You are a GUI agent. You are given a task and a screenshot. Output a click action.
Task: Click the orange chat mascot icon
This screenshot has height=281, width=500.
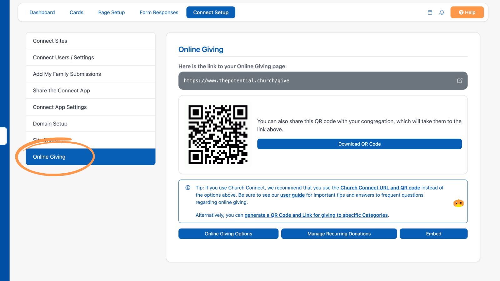pyautogui.click(x=458, y=203)
